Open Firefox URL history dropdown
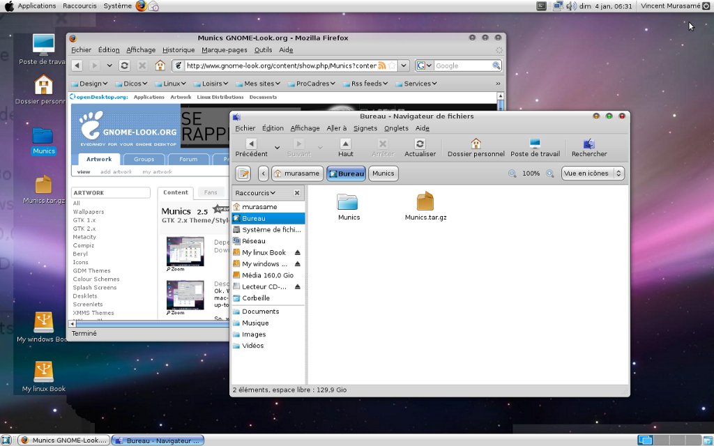The image size is (714, 446). pos(404,66)
